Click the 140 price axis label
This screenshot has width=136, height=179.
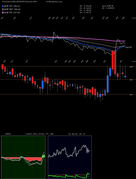131,67
